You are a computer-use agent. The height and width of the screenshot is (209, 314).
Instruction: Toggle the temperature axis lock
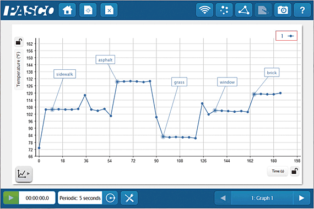tap(19, 42)
